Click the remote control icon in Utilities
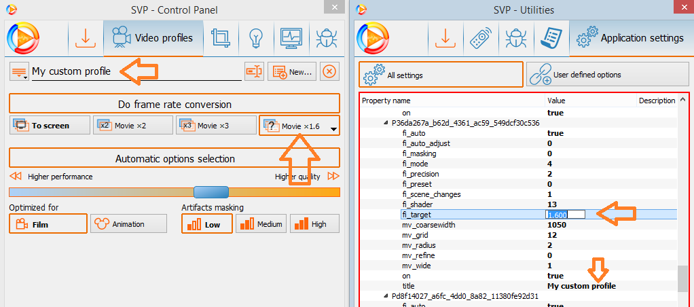Screen dimensions: 694x307 pos(480,38)
